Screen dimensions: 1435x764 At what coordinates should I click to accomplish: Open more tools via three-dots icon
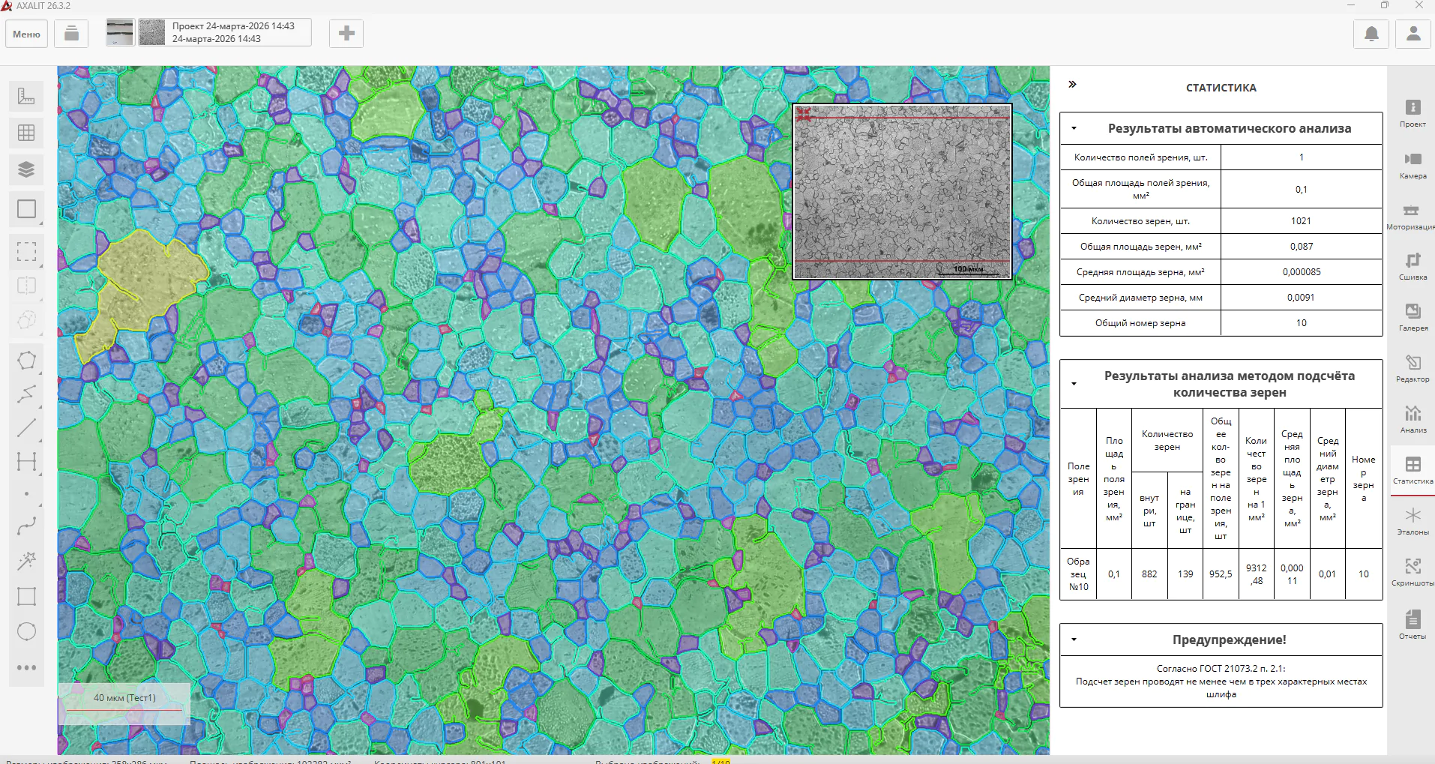pos(26,667)
